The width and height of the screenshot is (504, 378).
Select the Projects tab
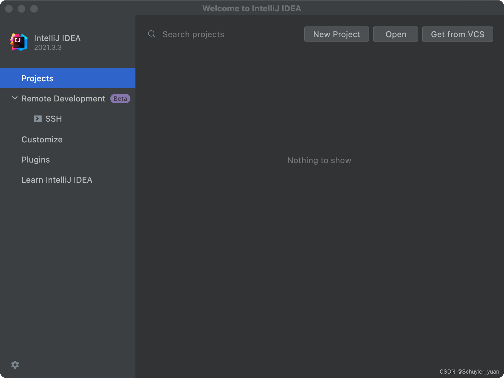pos(68,78)
